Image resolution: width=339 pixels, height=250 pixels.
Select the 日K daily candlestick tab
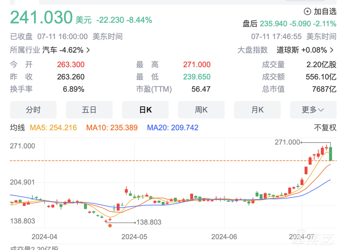pyautogui.click(x=145, y=110)
